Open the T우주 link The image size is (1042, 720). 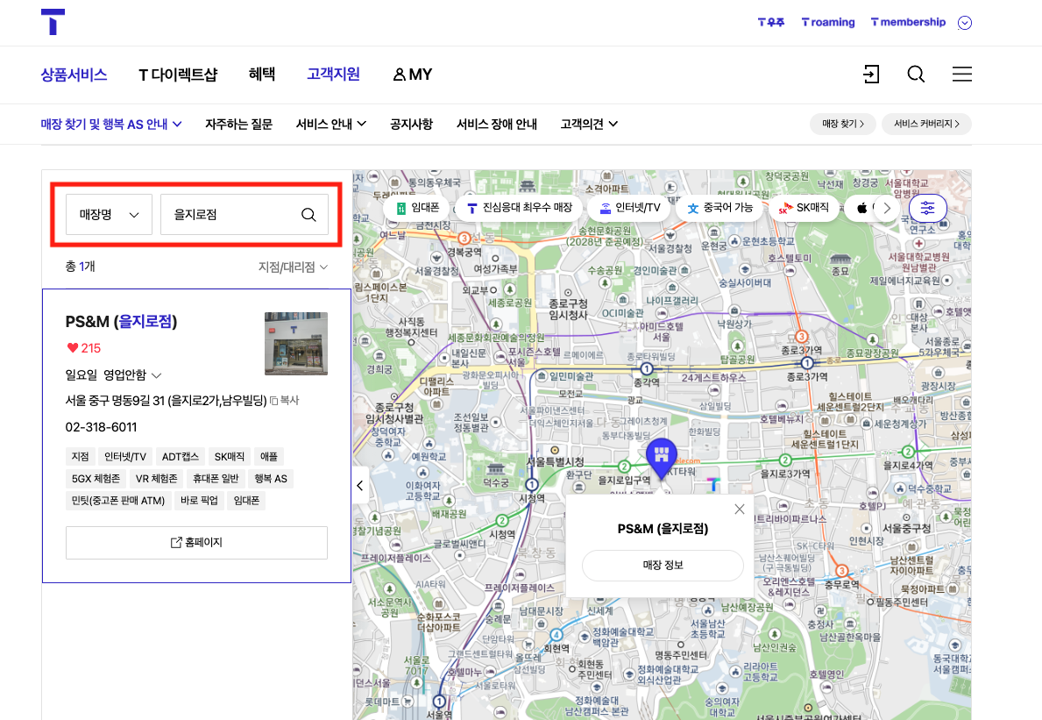pyautogui.click(x=771, y=22)
